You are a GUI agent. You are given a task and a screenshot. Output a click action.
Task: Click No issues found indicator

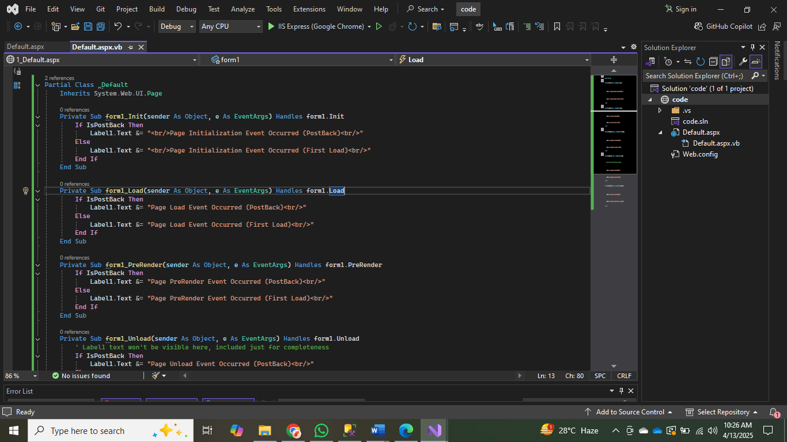pyautogui.click(x=81, y=376)
